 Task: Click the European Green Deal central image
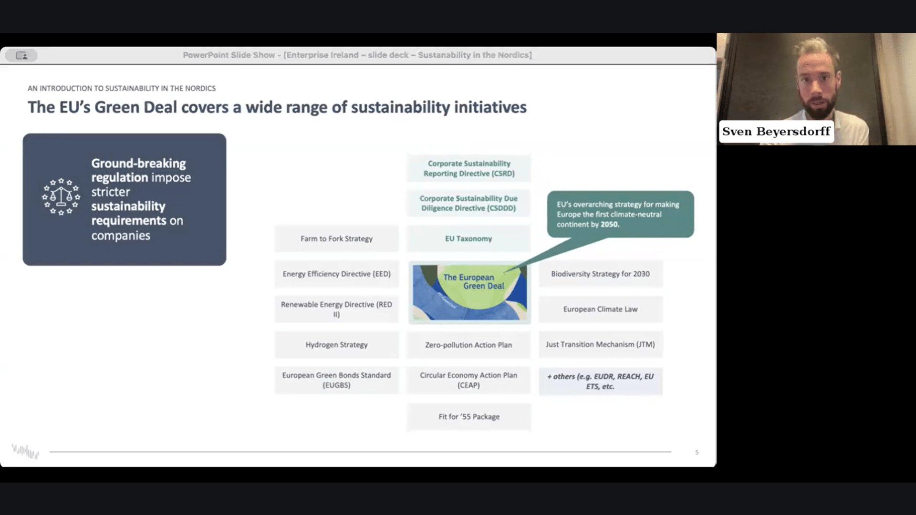[468, 290]
